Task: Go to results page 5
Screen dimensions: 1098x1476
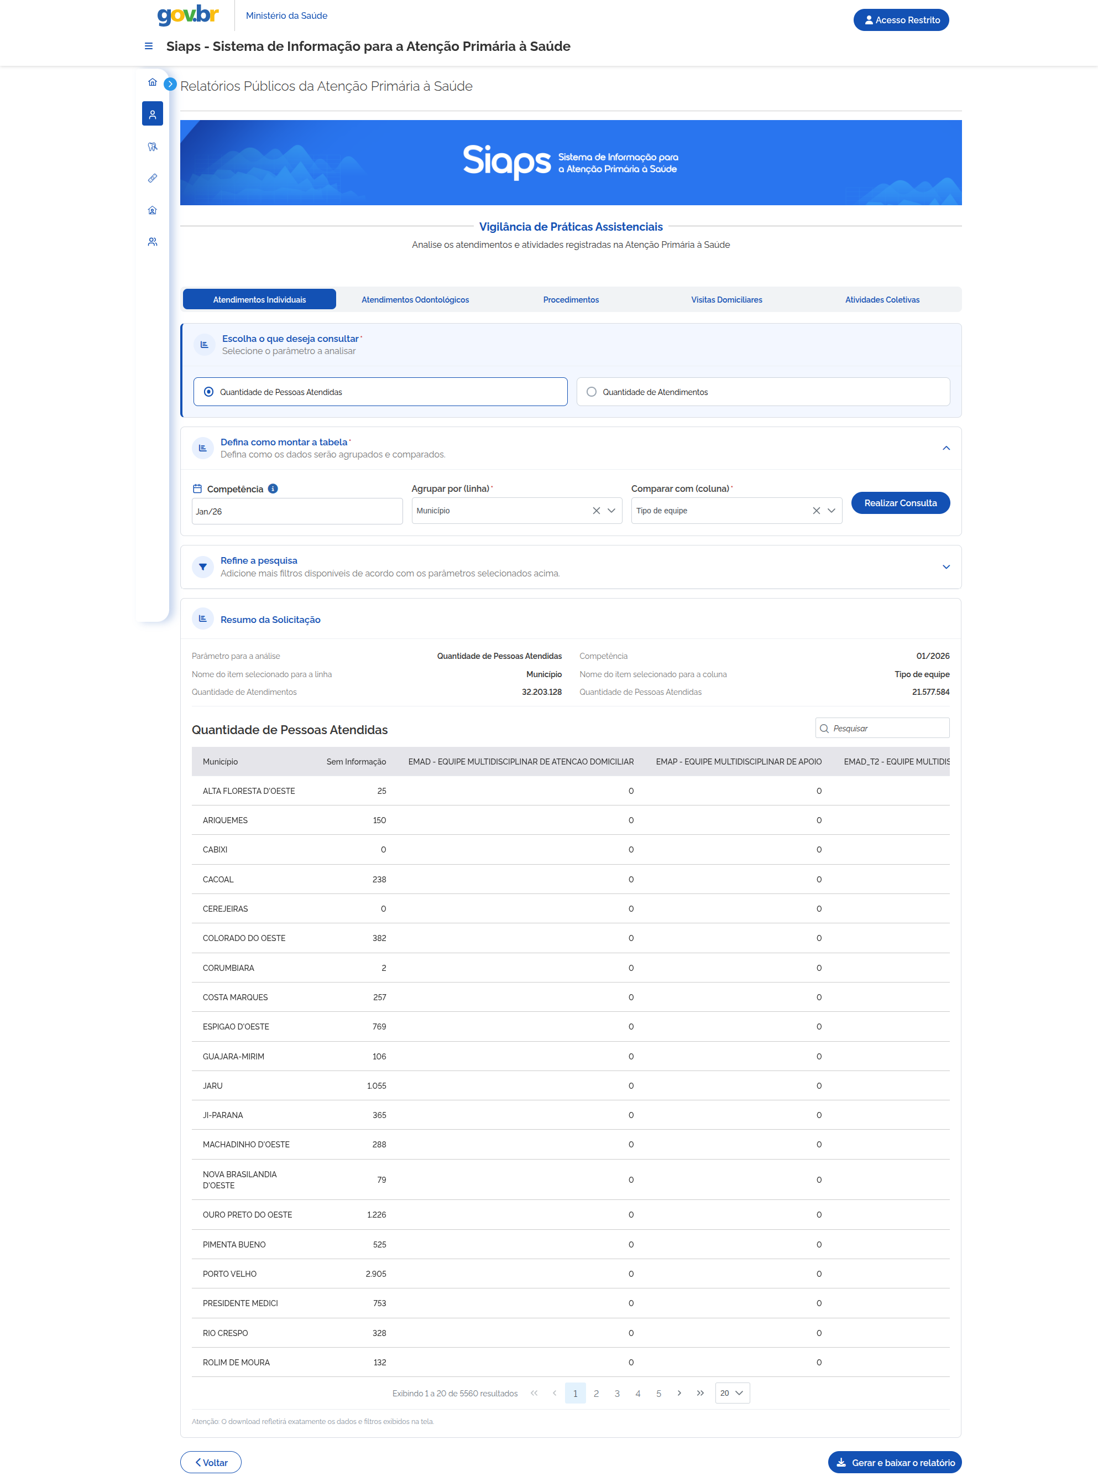Action: 658,1394
